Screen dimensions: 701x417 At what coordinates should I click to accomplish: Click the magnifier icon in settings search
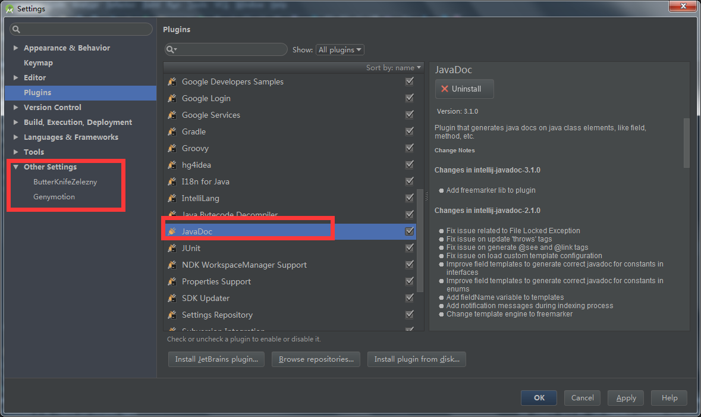pyautogui.click(x=17, y=30)
